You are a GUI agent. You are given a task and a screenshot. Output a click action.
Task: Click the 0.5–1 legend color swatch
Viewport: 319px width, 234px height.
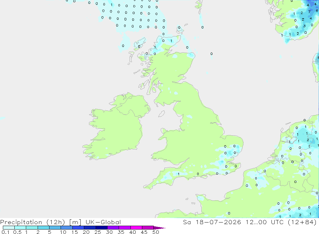click(20, 228)
